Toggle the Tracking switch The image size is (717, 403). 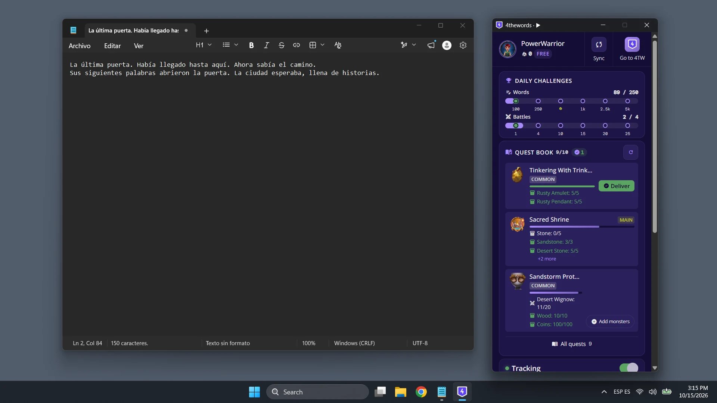coord(629,368)
